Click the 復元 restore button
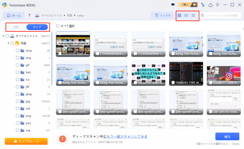 [x=227, y=136]
